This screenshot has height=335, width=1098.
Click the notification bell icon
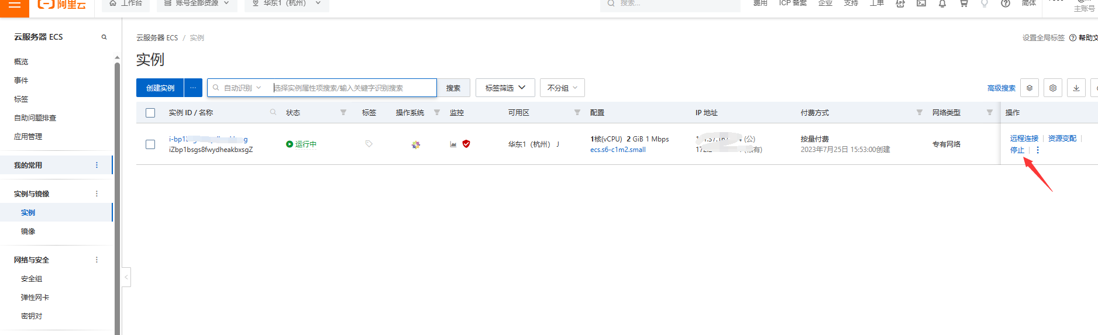click(942, 4)
